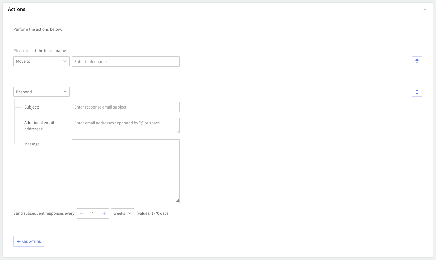The height and width of the screenshot is (260, 436).
Task: Click the Additional email addresses label
Action: coord(39,126)
